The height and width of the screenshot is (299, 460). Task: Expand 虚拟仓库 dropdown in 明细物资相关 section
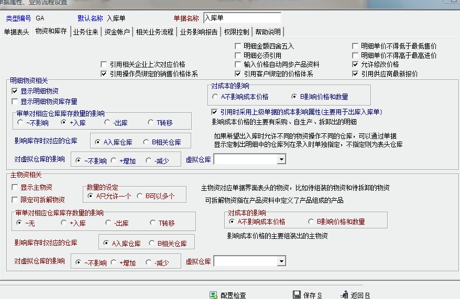(x=281, y=159)
